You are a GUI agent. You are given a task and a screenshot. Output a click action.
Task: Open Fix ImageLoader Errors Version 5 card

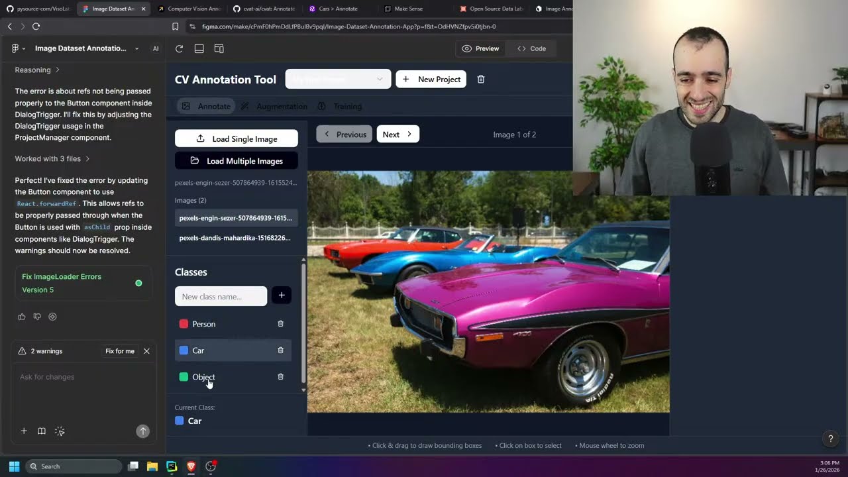point(83,283)
